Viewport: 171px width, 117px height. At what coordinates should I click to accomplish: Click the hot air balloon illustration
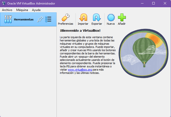coord(143,53)
